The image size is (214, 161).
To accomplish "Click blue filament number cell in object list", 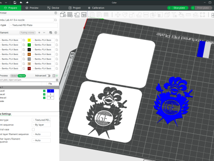I will tap(50, 91).
